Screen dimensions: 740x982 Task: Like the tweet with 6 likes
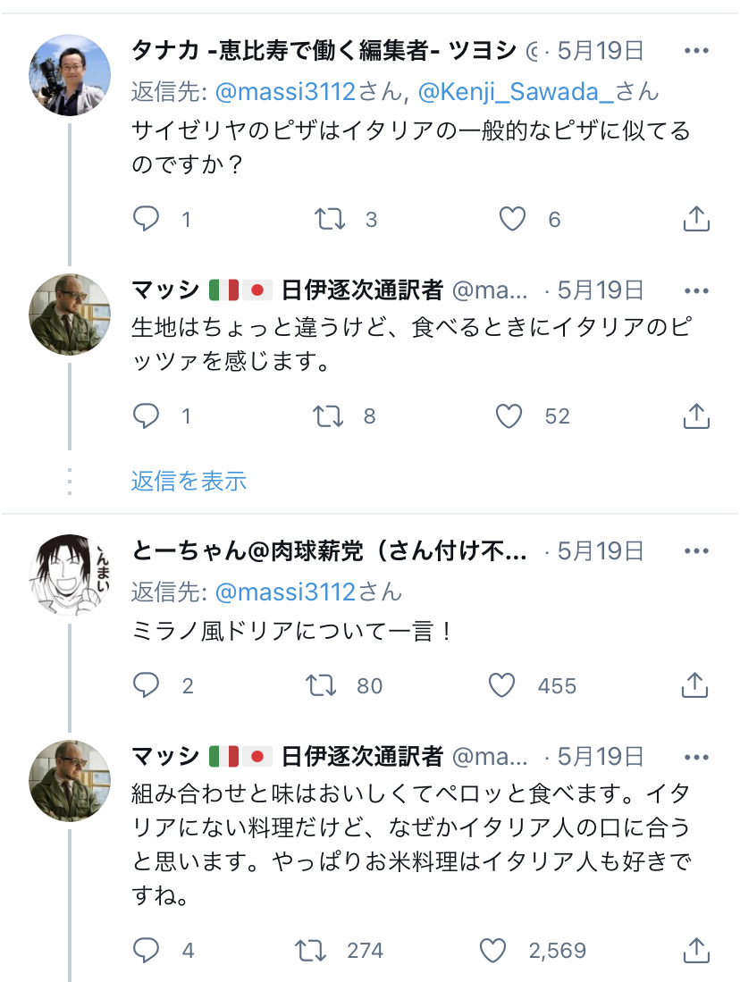(x=512, y=219)
